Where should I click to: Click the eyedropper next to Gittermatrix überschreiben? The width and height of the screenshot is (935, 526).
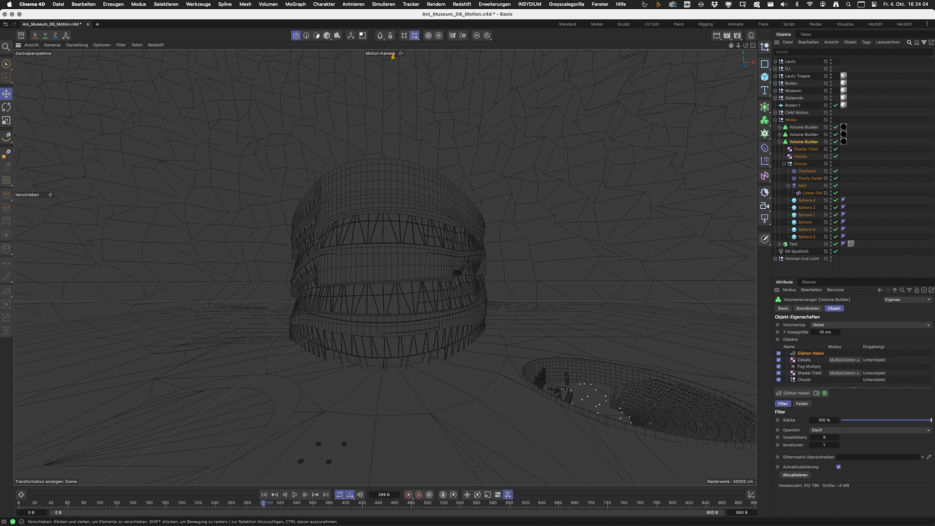coord(929,457)
